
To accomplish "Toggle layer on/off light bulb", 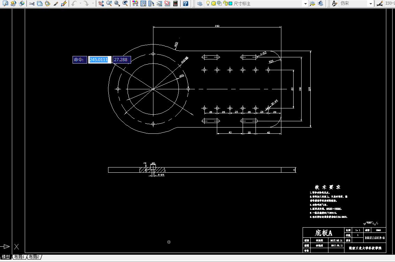I will click(208, 3).
